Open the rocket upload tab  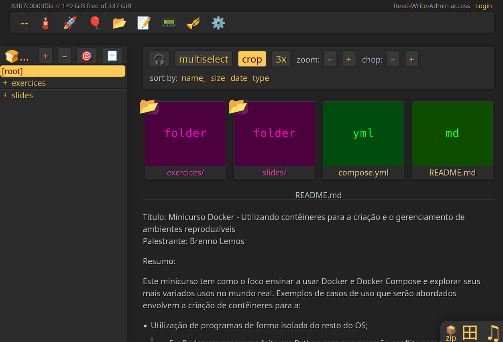point(70,23)
